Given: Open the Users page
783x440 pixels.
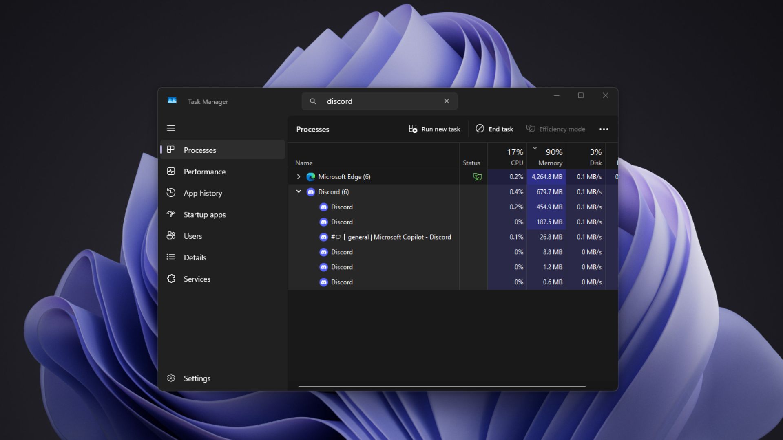Looking at the screenshot, I should tap(223, 236).
